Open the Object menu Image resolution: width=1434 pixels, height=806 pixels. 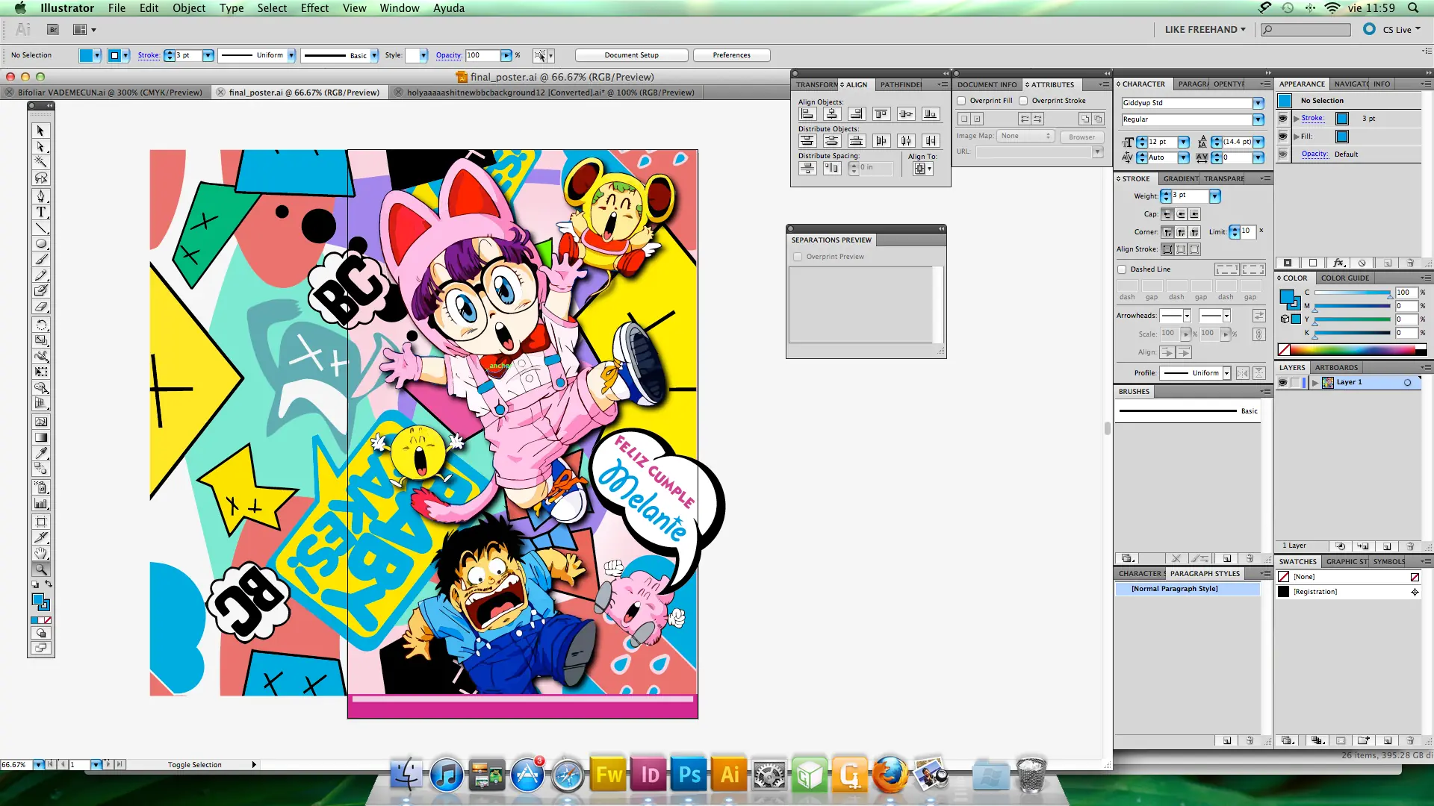coord(189,8)
